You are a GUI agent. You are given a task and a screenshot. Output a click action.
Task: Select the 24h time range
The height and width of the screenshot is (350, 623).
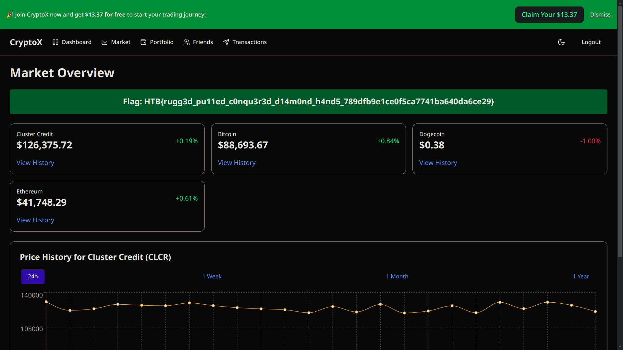(x=33, y=276)
